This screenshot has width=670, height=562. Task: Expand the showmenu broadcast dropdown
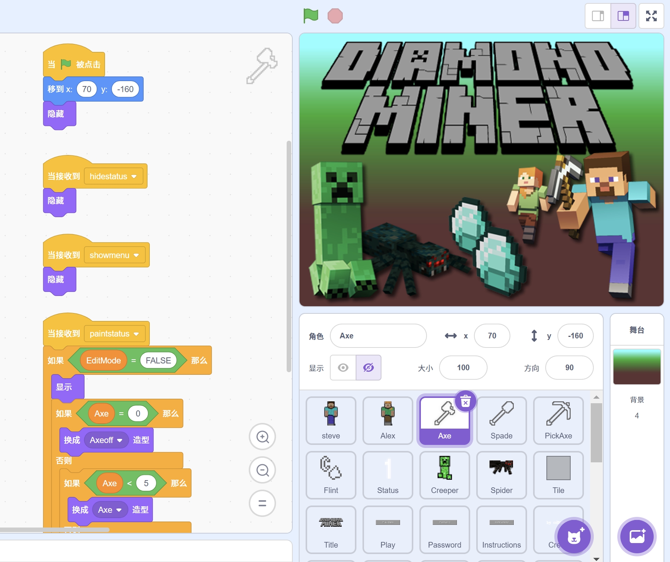click(136, 255)
